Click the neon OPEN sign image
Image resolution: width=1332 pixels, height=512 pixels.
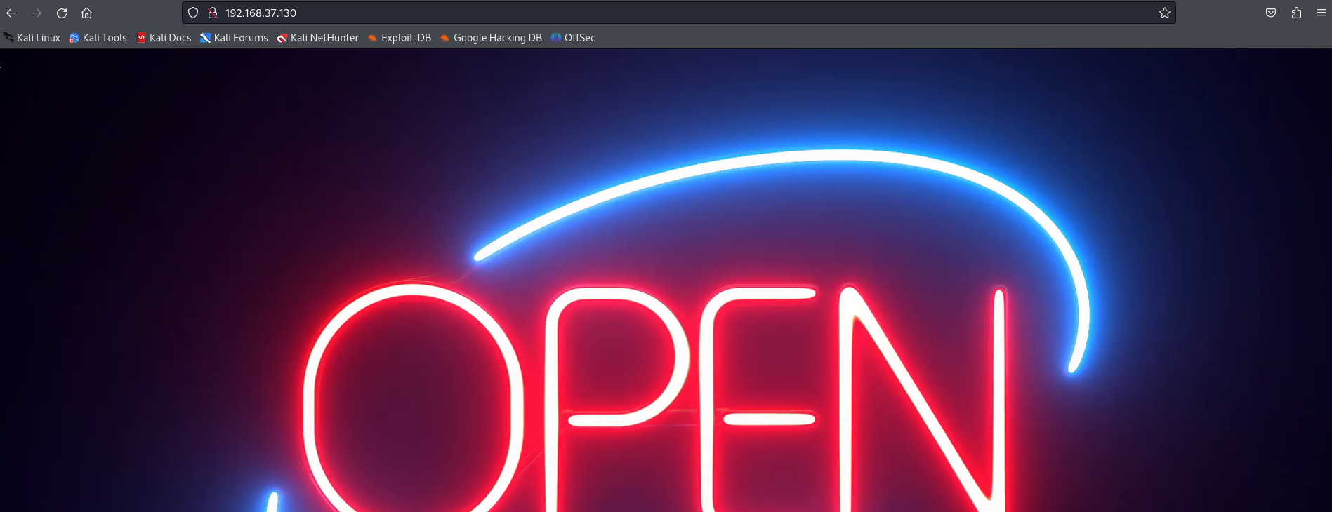666,281
